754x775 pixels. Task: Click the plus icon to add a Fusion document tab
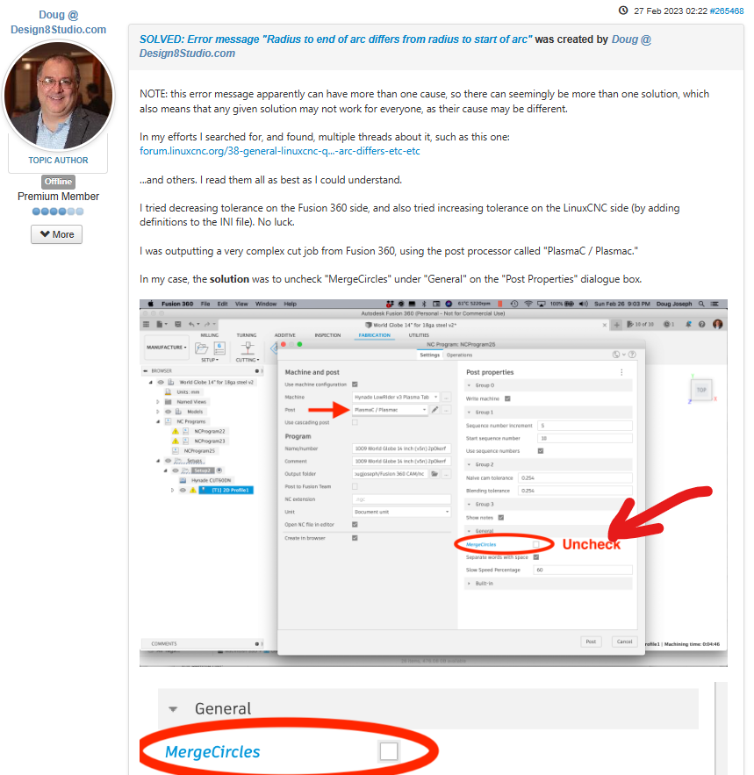(616, 325)
